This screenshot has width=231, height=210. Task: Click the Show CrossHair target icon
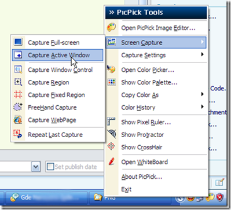[111, 146]
